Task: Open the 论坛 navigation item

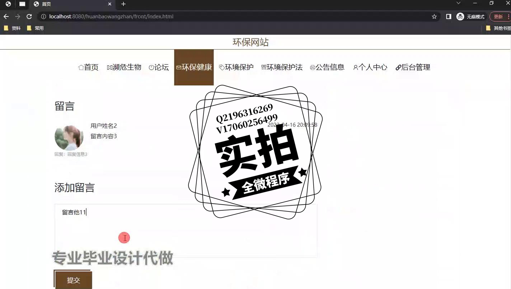Action: click(x=159, y=67)
